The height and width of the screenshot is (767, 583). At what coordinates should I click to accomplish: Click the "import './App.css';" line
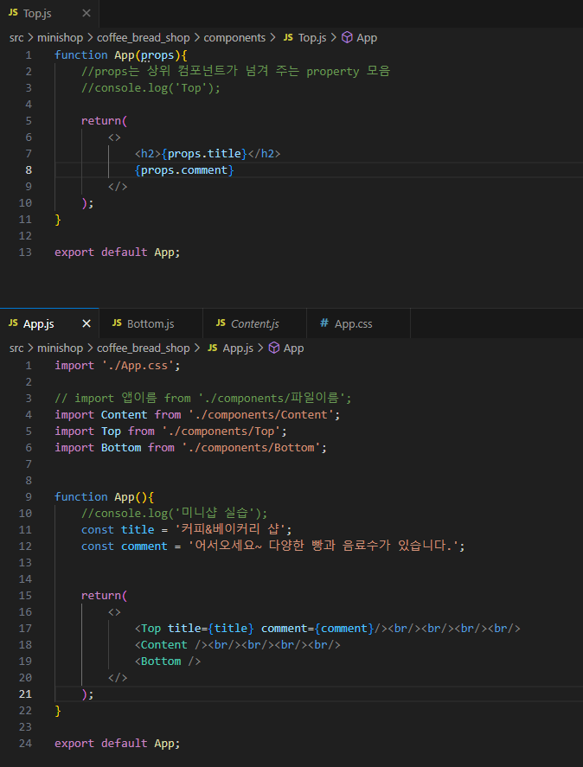click(117, 366)
